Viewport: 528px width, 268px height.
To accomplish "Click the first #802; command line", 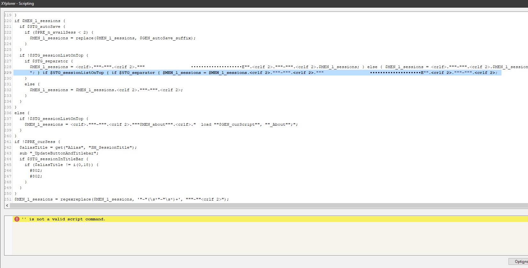I will click(36, 170).
